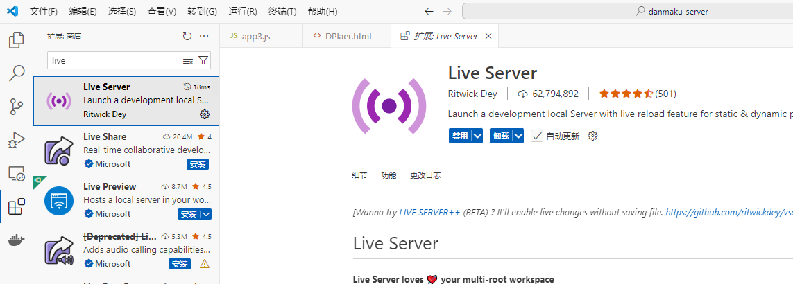793x284 pixels.
Task: Open manage gear for Live Server list item
Action: (205, 114)
